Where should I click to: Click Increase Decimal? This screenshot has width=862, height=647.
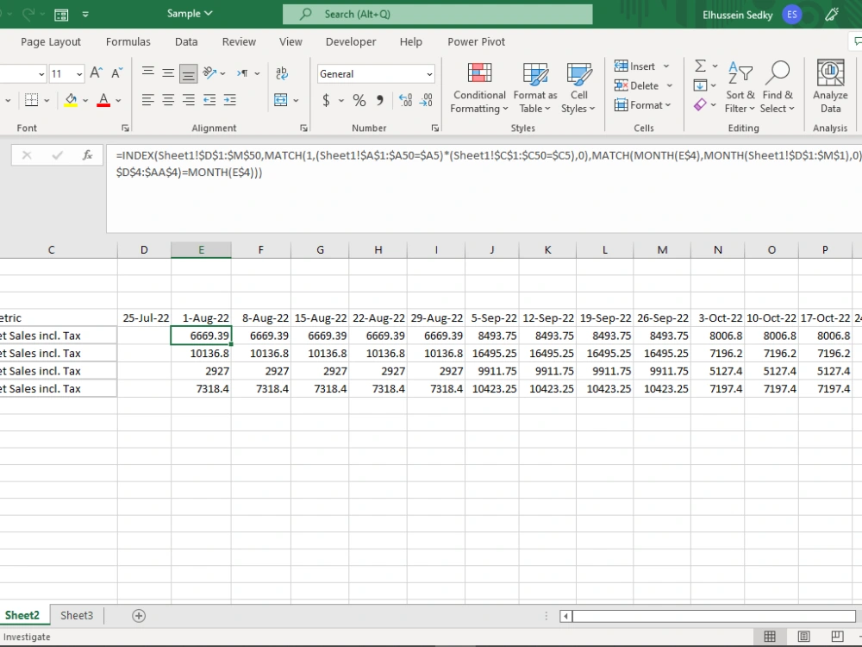[x=404, y=100]
